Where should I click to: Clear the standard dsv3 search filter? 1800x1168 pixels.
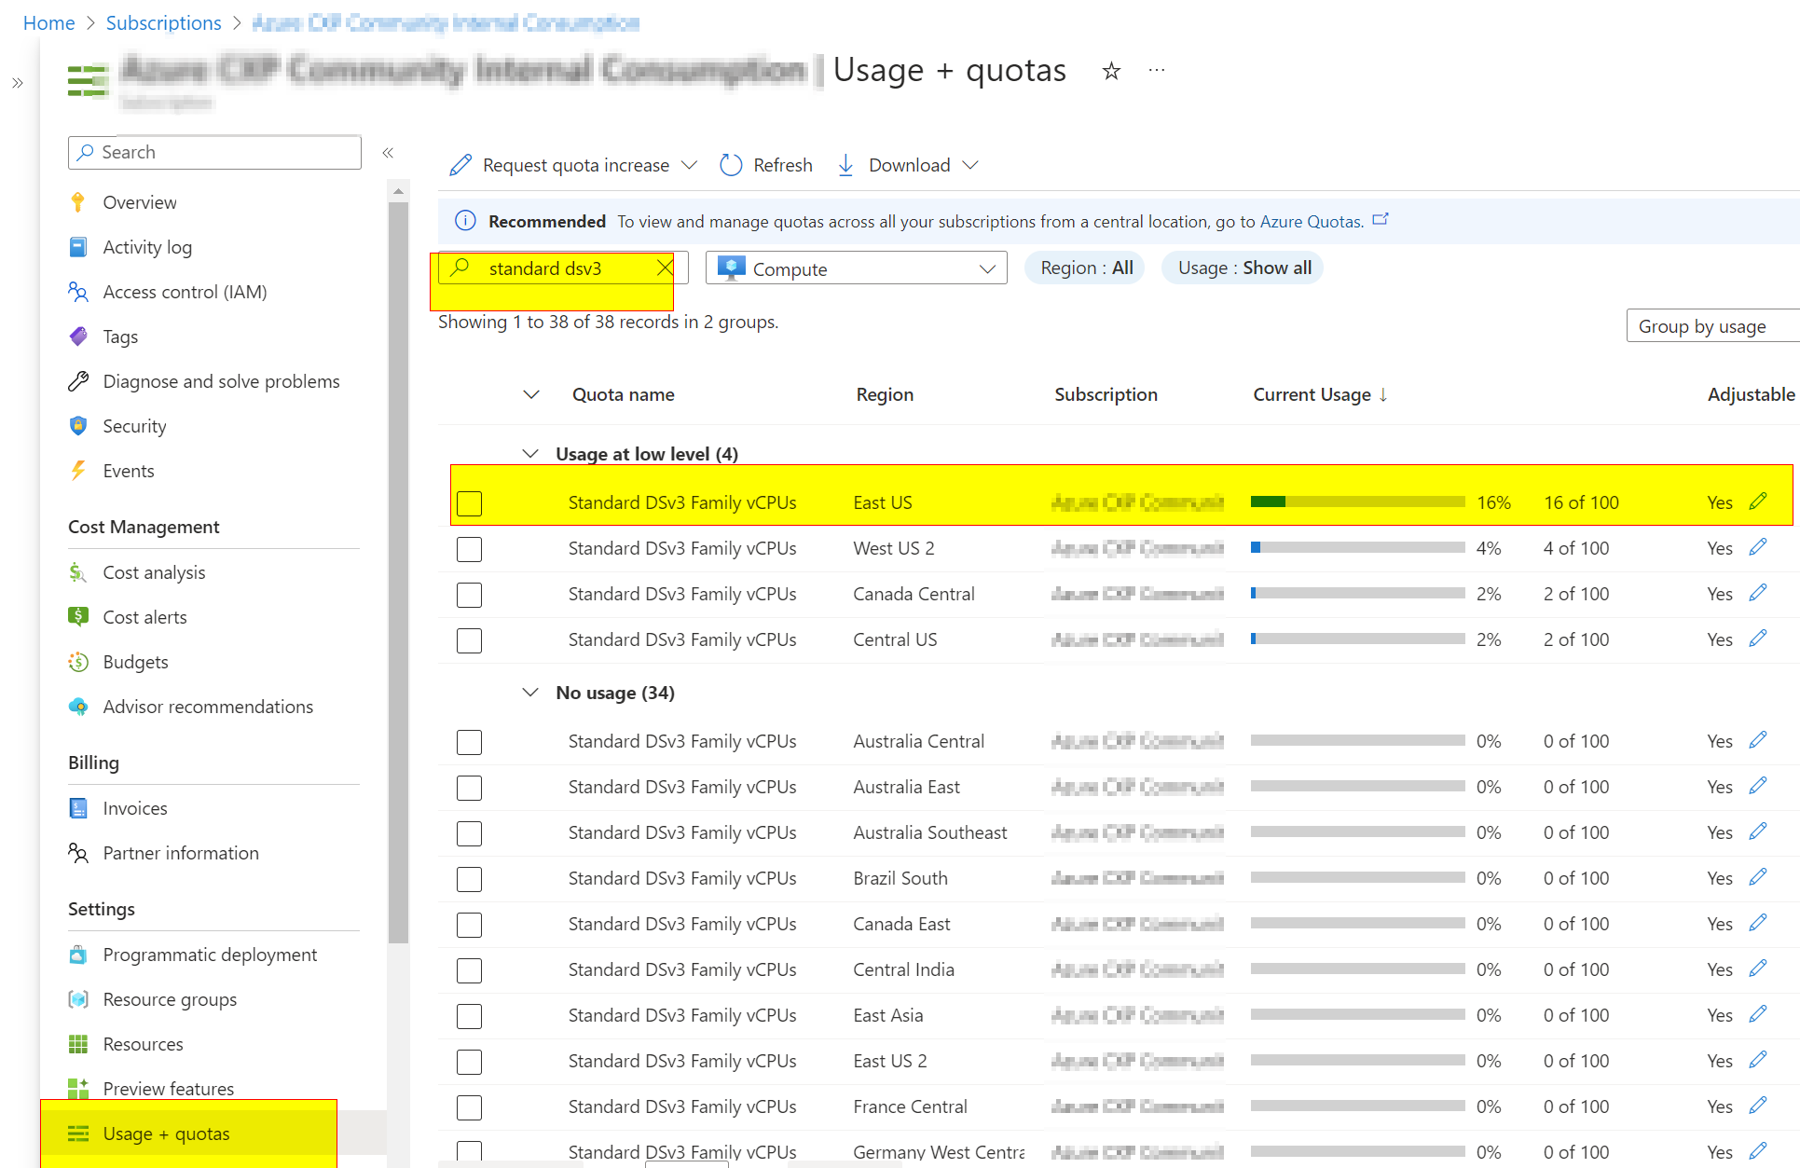click(x=664, y=268)
